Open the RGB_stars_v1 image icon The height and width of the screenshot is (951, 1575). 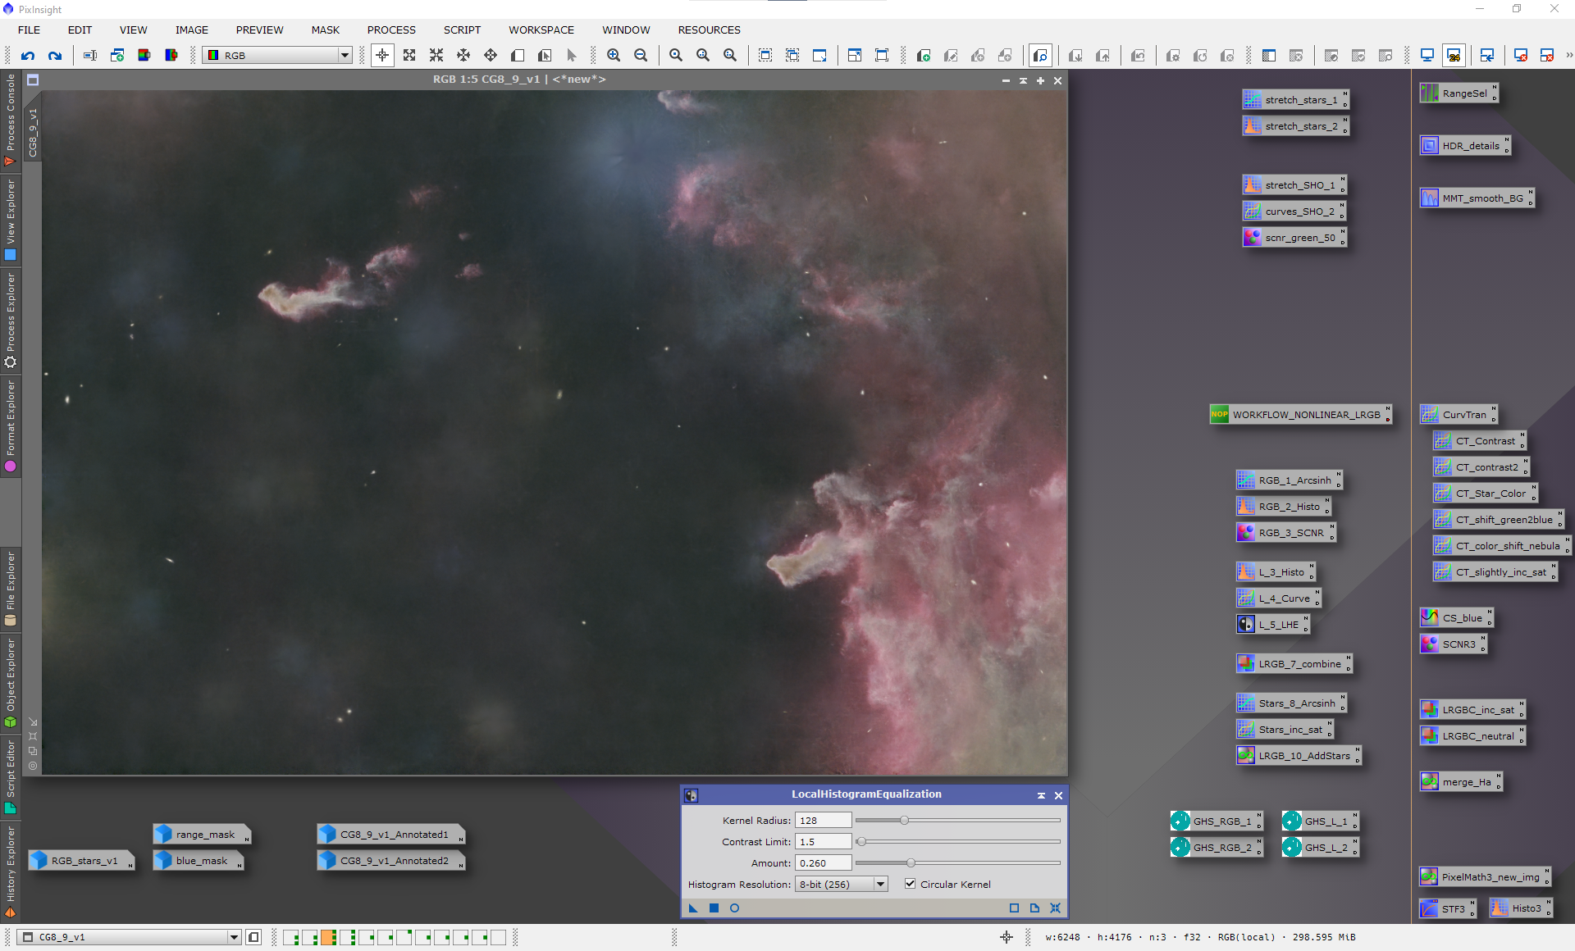pyautogui.click(x=81, y=861)
